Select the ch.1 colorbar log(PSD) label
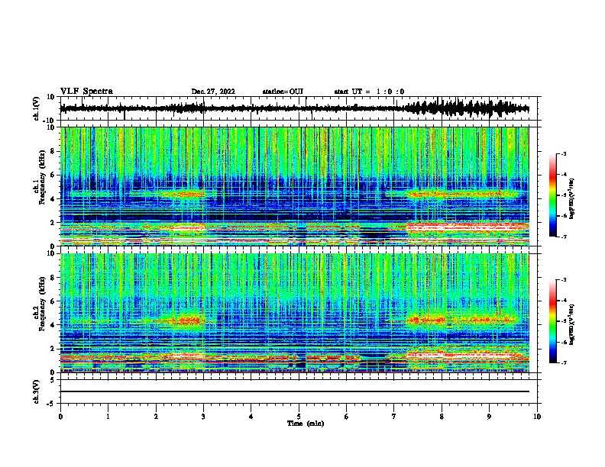The image size is (605, 467). click(572, 198)
